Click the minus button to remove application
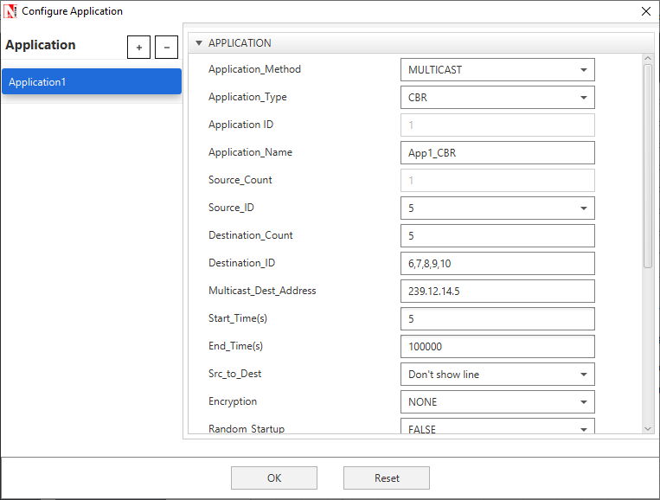The height and width of the screenshot is (500, 660). point(166,48)
